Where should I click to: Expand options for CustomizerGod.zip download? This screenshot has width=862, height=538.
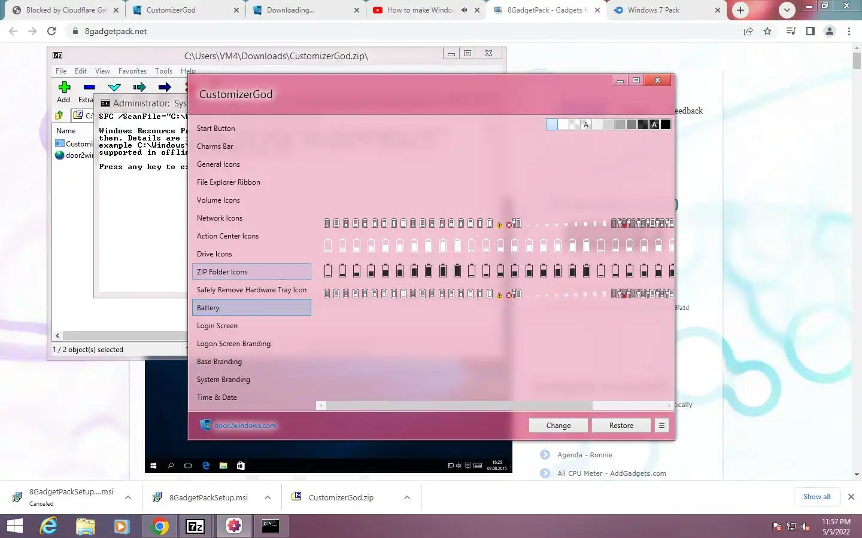pos(407,497)
